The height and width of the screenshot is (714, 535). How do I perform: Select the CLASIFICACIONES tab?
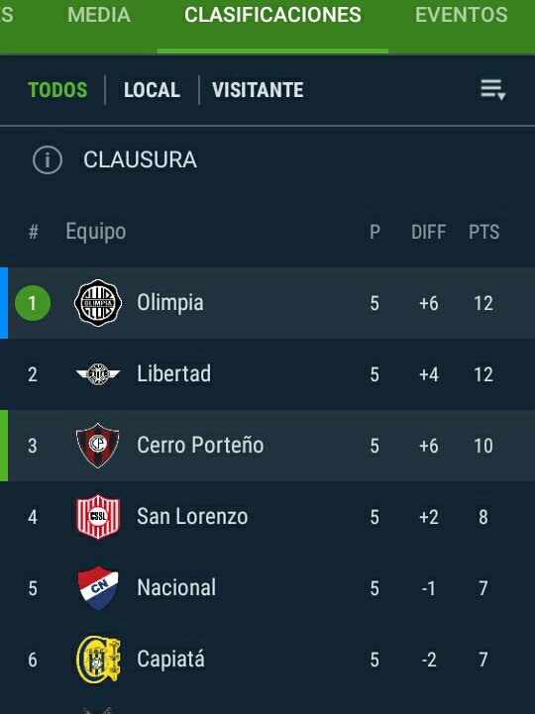272,15
